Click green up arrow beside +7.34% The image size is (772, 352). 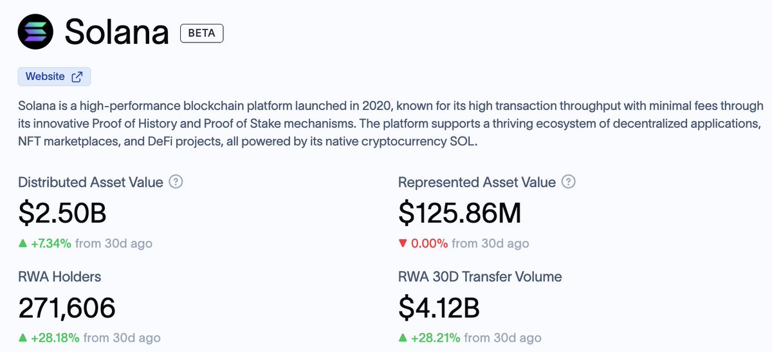[x=23, y=243]
